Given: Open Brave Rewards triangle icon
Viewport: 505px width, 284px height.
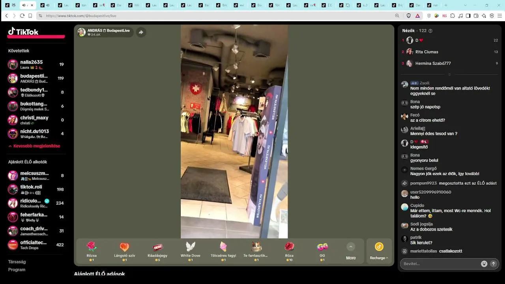Looking at the screenshot, I should pyautogui.click(x=417, y=16).
